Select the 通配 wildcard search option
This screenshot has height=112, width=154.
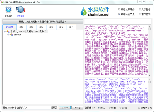(110, 108)
